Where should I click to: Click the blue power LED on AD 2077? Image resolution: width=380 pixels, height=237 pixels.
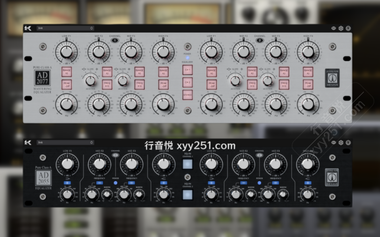click(x=187, y=58)
